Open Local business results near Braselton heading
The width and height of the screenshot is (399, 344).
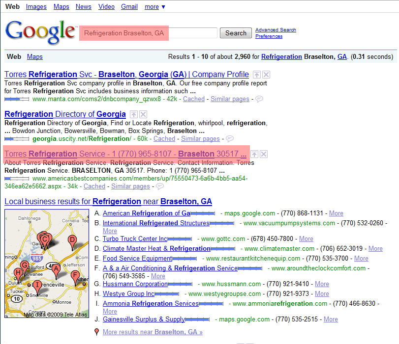108,202
